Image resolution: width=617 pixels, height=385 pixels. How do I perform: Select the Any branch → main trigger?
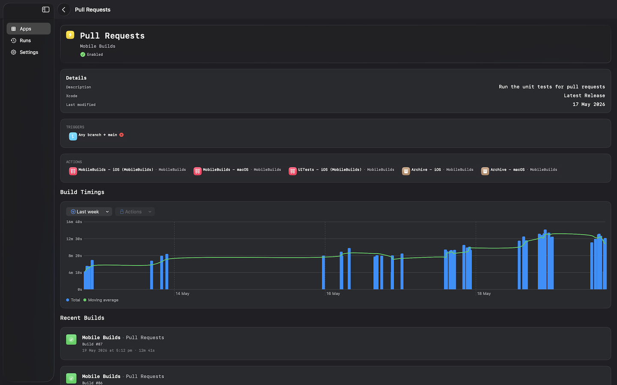(x=98, y=135)
